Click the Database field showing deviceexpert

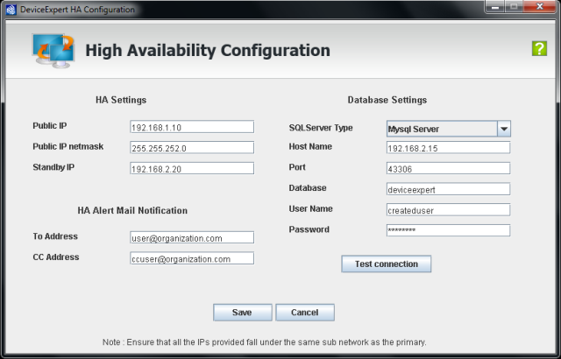click(x=448, y=189)
